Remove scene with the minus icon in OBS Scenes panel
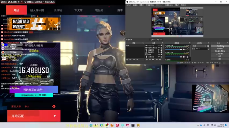229x128 pixels. [131, 59]
